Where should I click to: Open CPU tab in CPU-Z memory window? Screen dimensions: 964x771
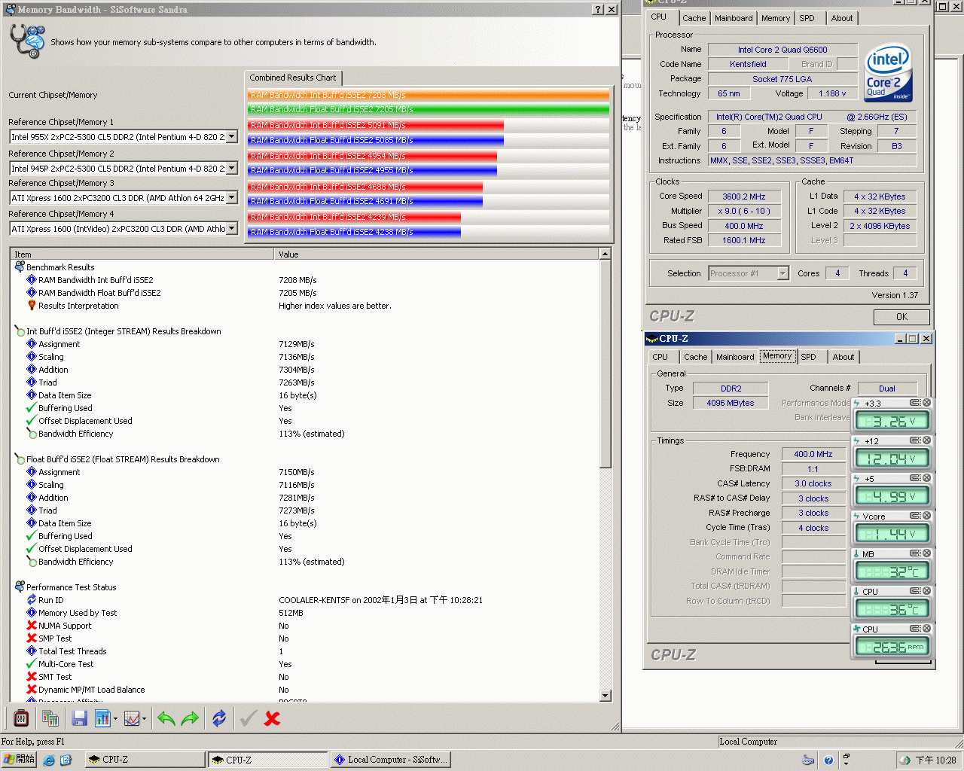tap(660, 357)
